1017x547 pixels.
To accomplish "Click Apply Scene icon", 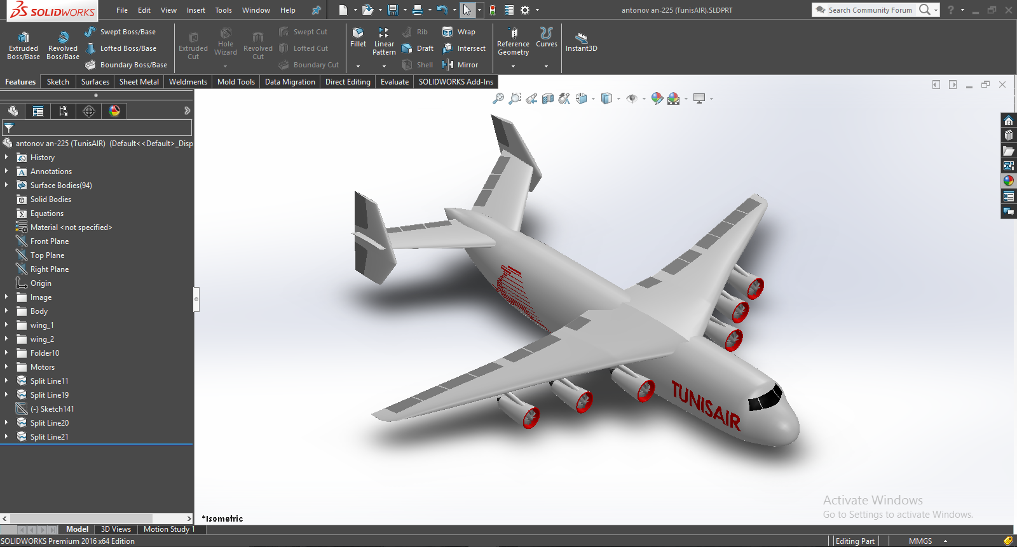I will pos(674,98).
